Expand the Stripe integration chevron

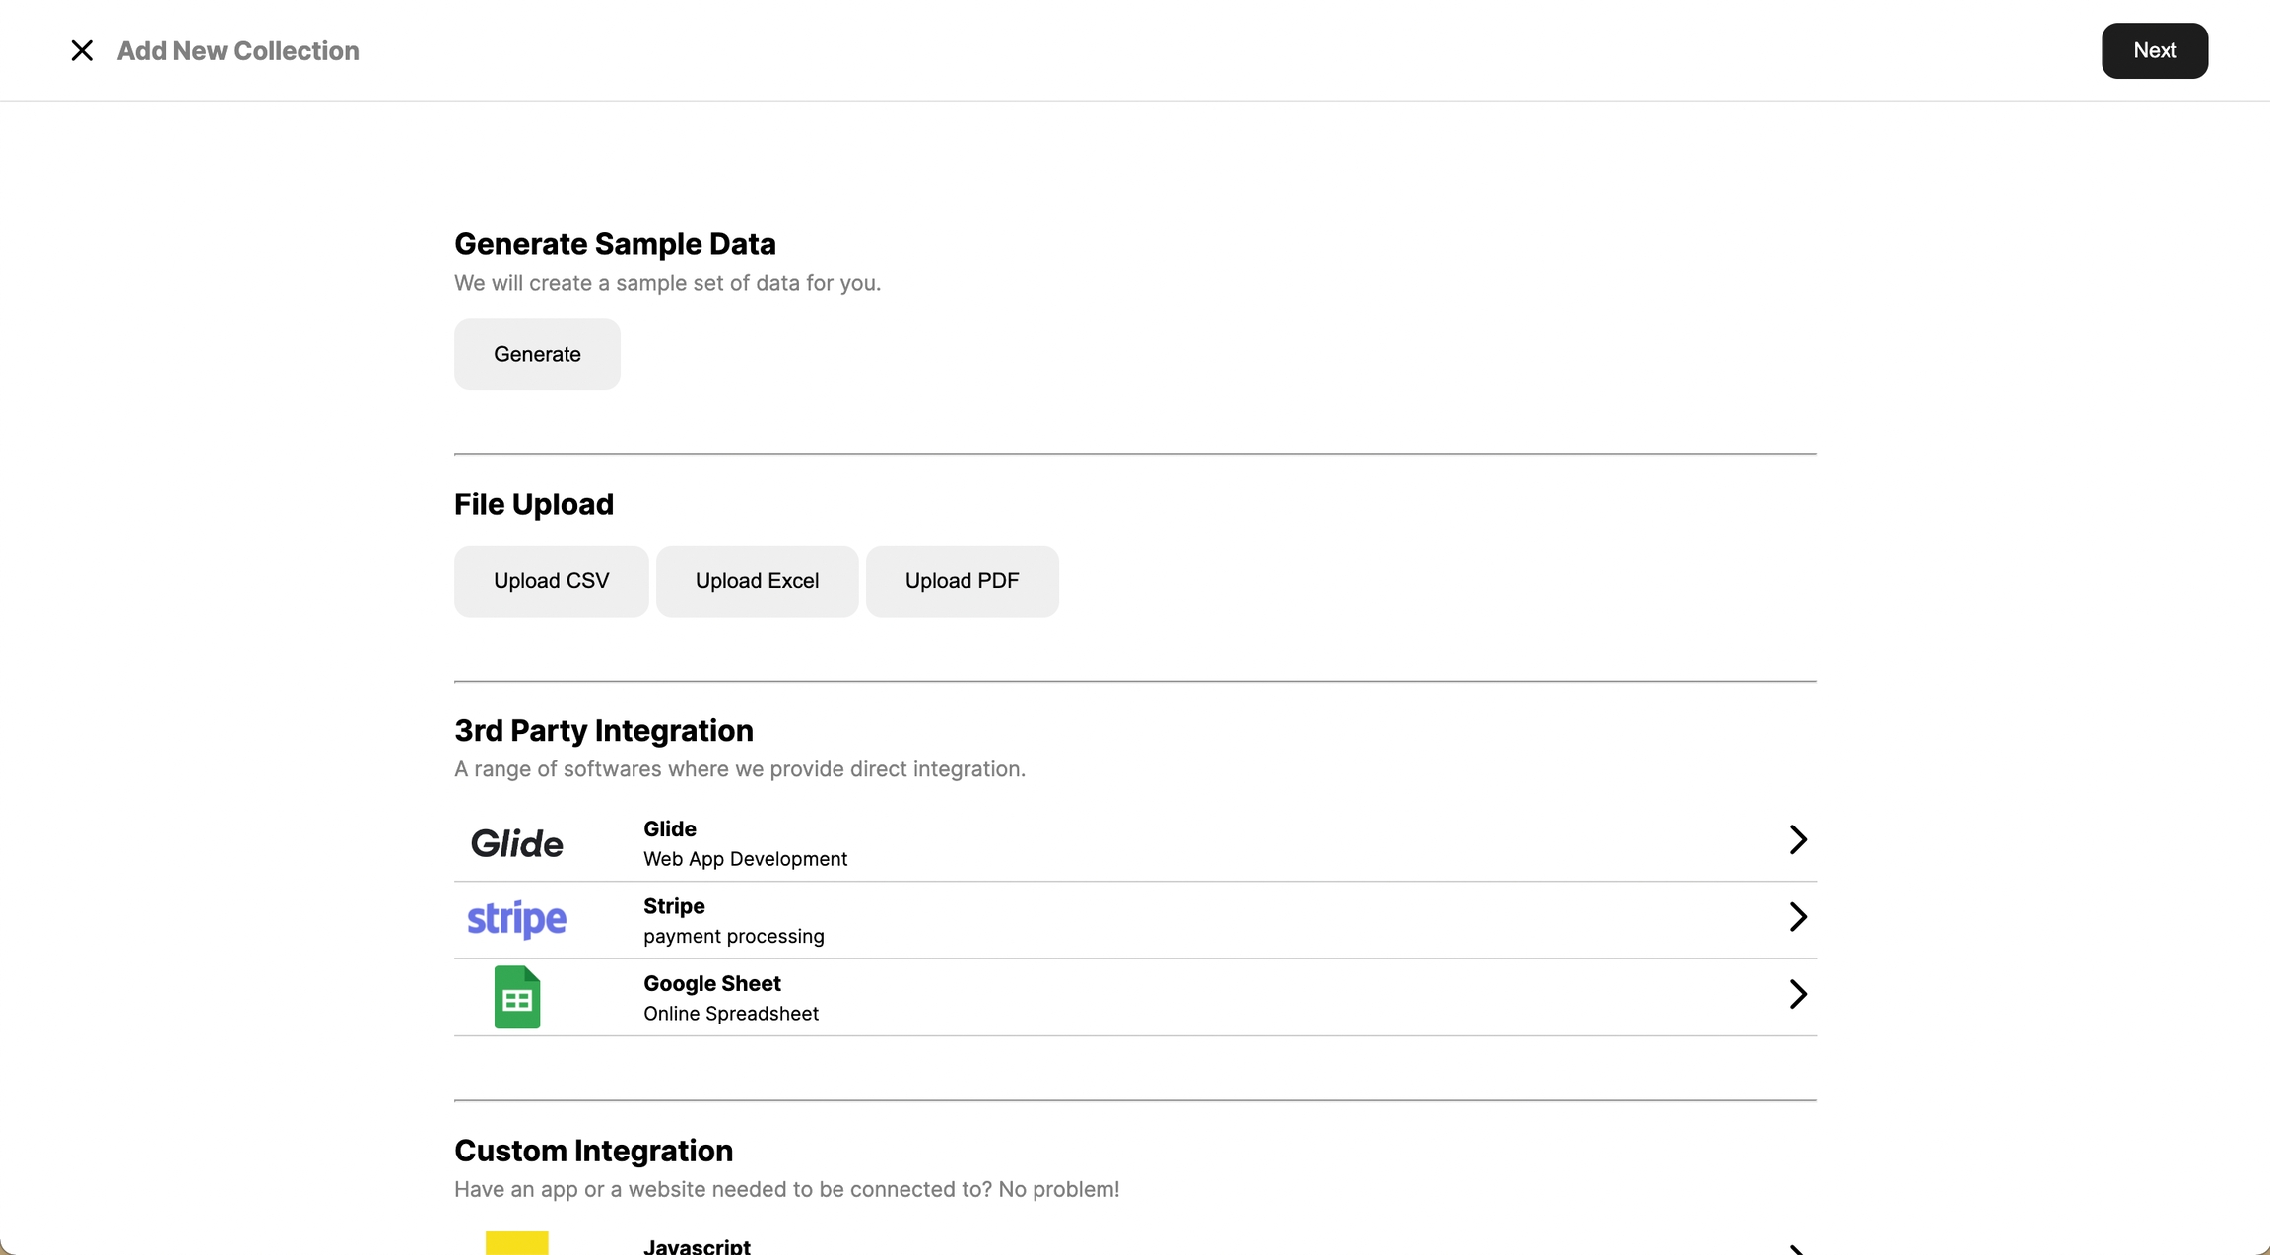(x=1798, y=917)
